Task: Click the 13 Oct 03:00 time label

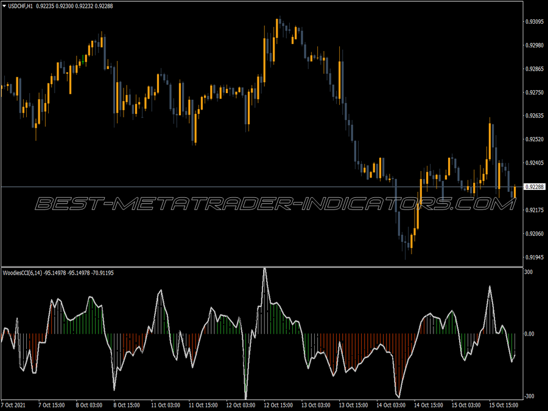Action: tap(315, 406)
